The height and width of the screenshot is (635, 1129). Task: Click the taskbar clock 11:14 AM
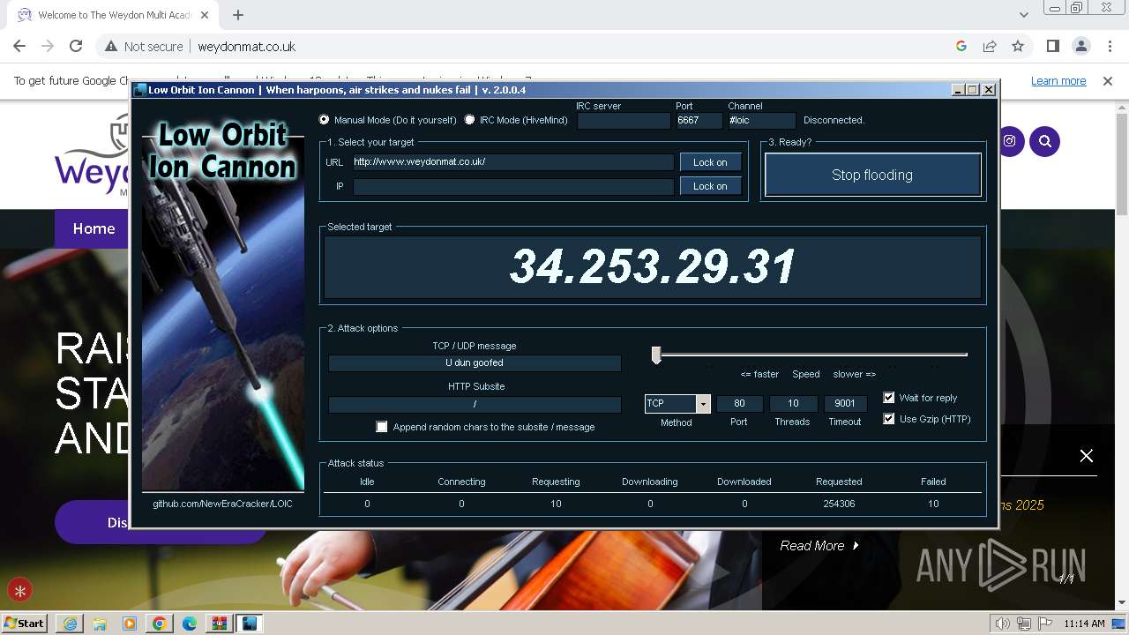tap(1084, 624)
